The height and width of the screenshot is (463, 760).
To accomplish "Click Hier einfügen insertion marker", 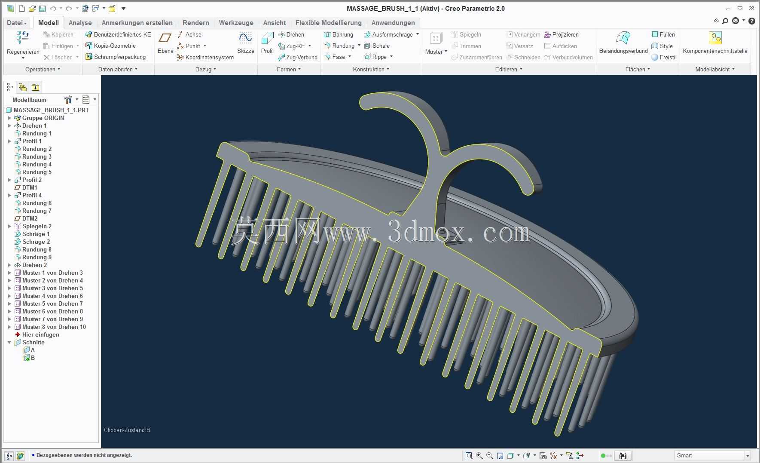I will [x=37, y=334].
